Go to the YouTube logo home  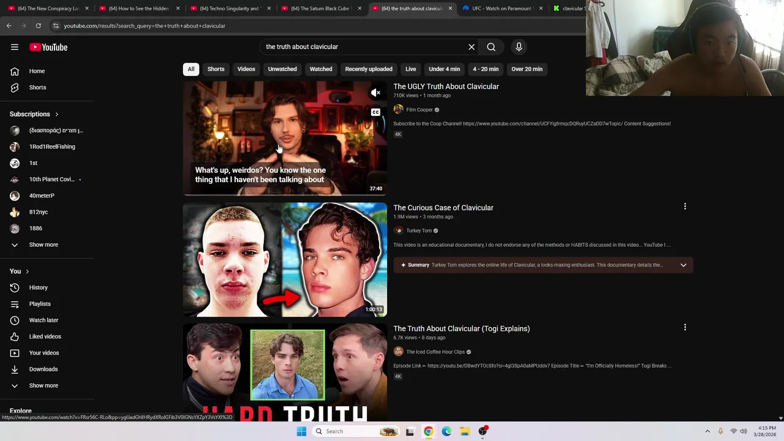coord(48,47)
